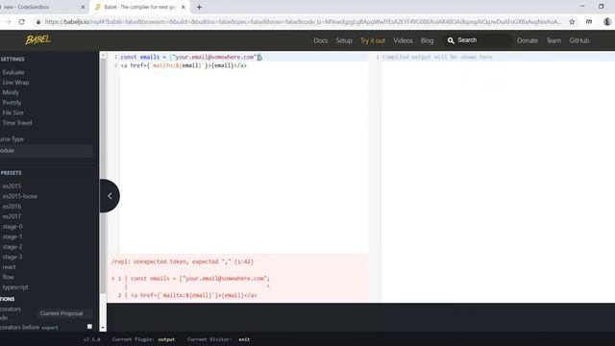Click the unexpected token error message

click(183, 261)
